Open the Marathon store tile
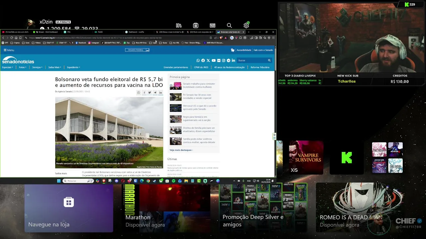Viewport: 426px width, 239px height. [166, 208]
